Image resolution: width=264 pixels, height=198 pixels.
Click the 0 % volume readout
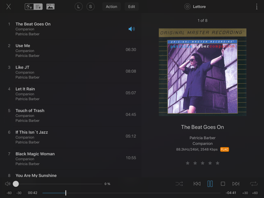tap(107, 184)
